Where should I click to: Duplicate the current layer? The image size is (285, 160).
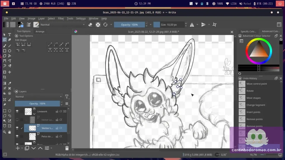tap(27, 148)
